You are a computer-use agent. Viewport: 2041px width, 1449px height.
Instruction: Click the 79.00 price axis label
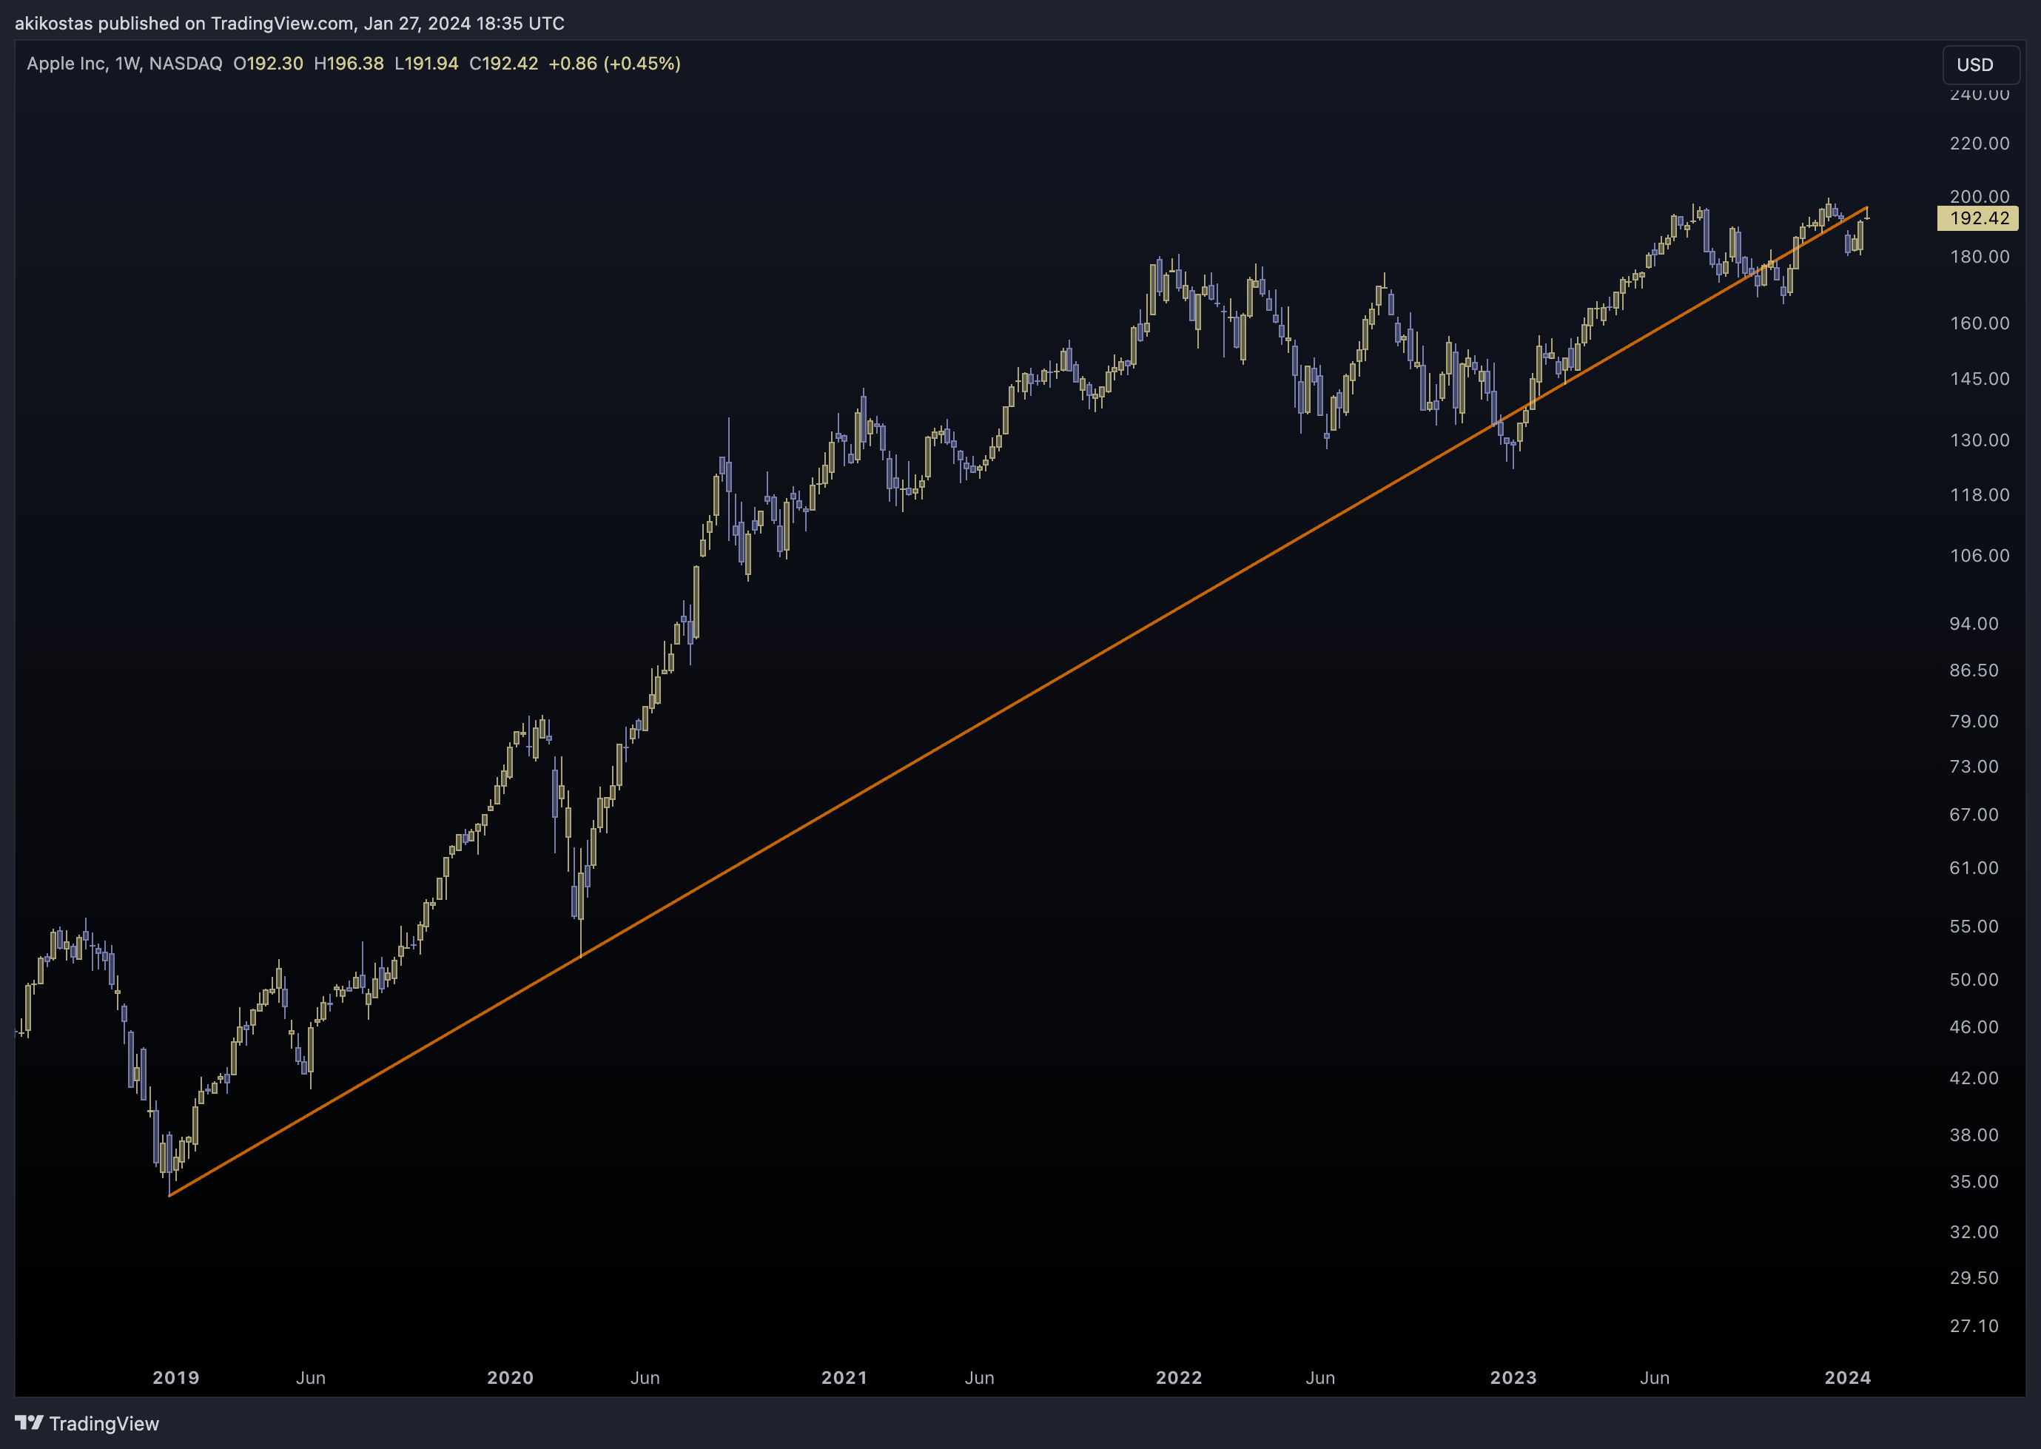pos(1974,721)
